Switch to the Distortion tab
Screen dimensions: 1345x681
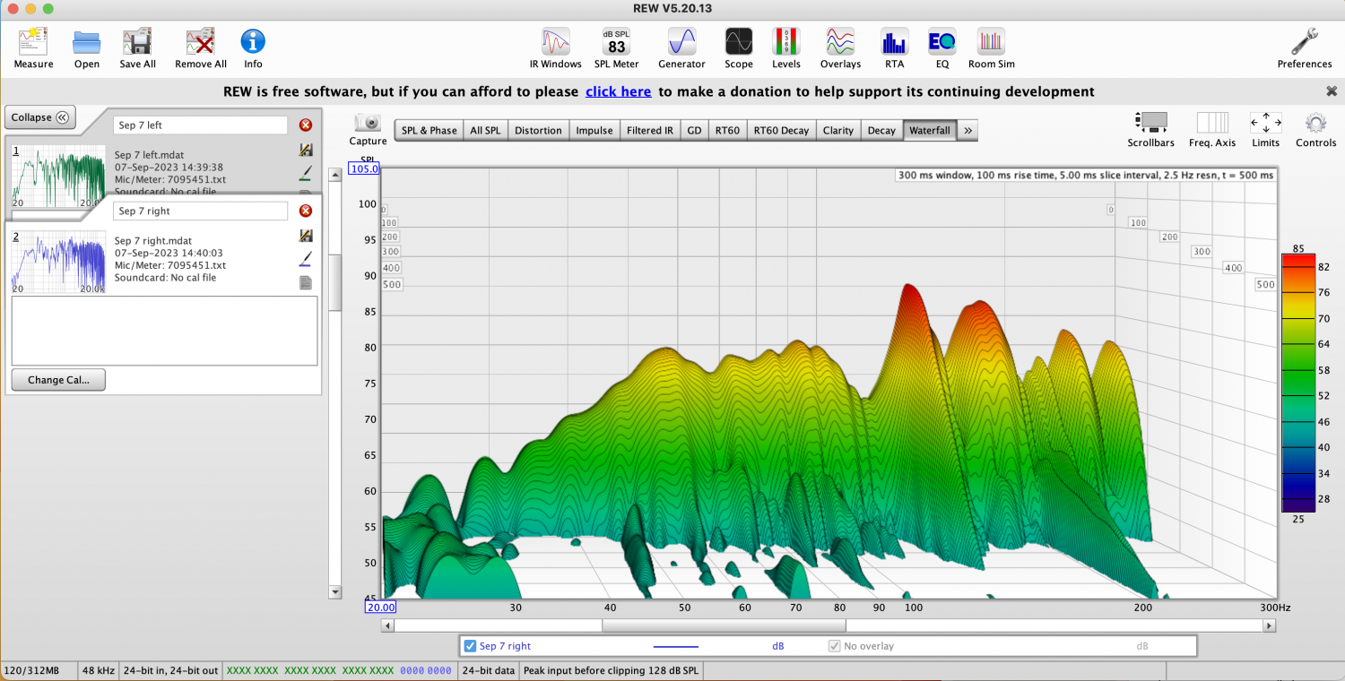(538, 131)
